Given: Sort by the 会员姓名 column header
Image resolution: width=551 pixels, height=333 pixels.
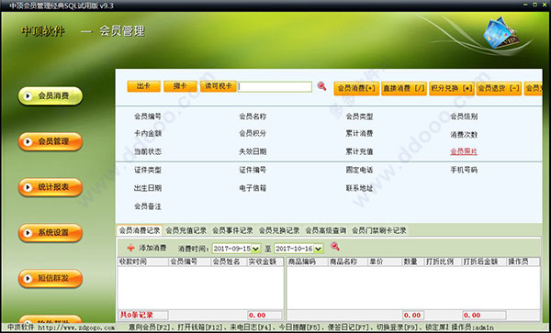Looking at the screenshot, I should tap(229, 261).
